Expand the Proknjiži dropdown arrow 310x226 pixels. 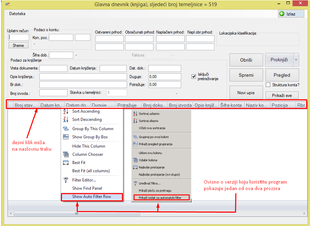click(x=296, y=60)
